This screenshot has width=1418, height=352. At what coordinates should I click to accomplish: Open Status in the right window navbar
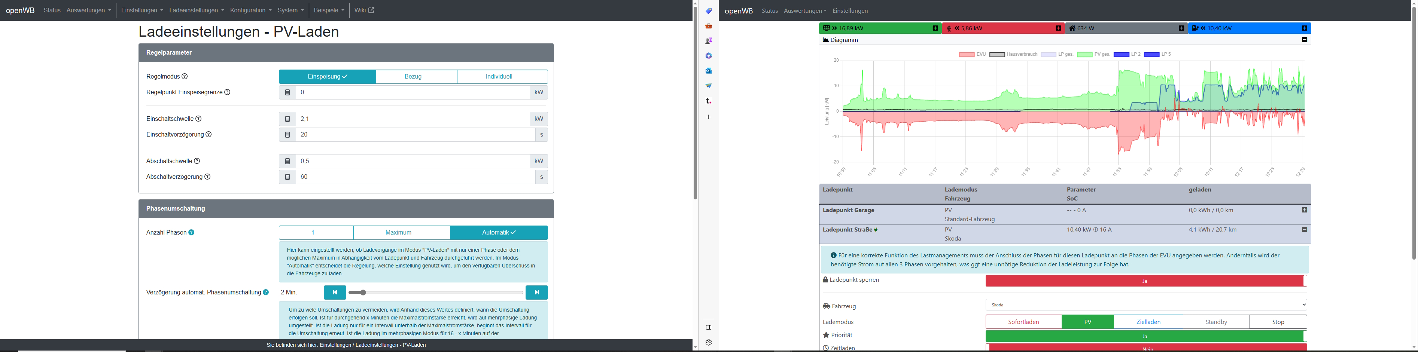770,11
